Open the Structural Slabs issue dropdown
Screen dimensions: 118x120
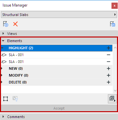[59, 15]
